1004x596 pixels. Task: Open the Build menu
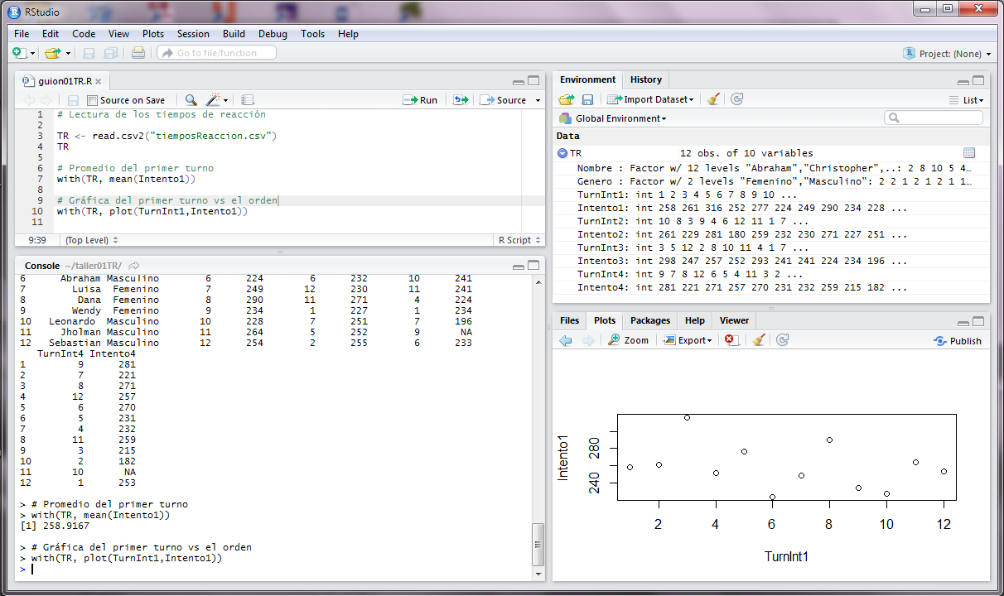point(234,34)
